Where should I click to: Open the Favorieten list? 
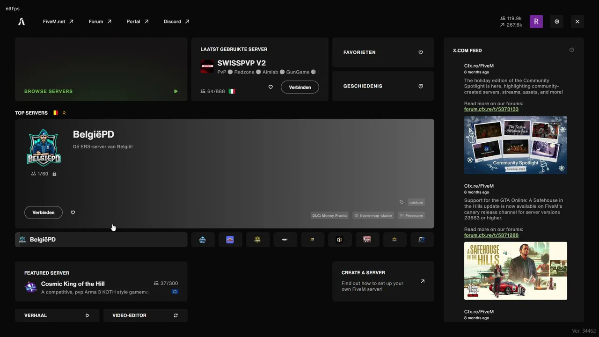click(x=383, y=52)
